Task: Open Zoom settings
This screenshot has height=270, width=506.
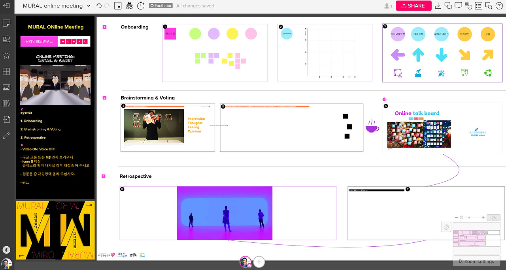Action: 476,261
